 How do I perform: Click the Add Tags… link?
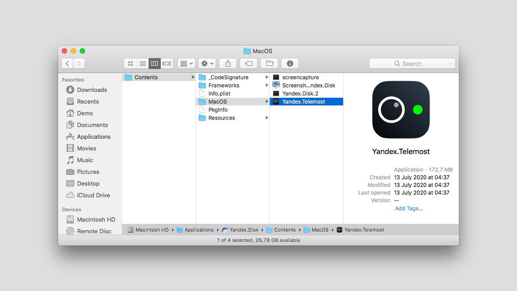tap(408, 208)
